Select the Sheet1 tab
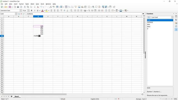This screenshot has width=178, height=100. pyautogui.click(x=17, y=96)
